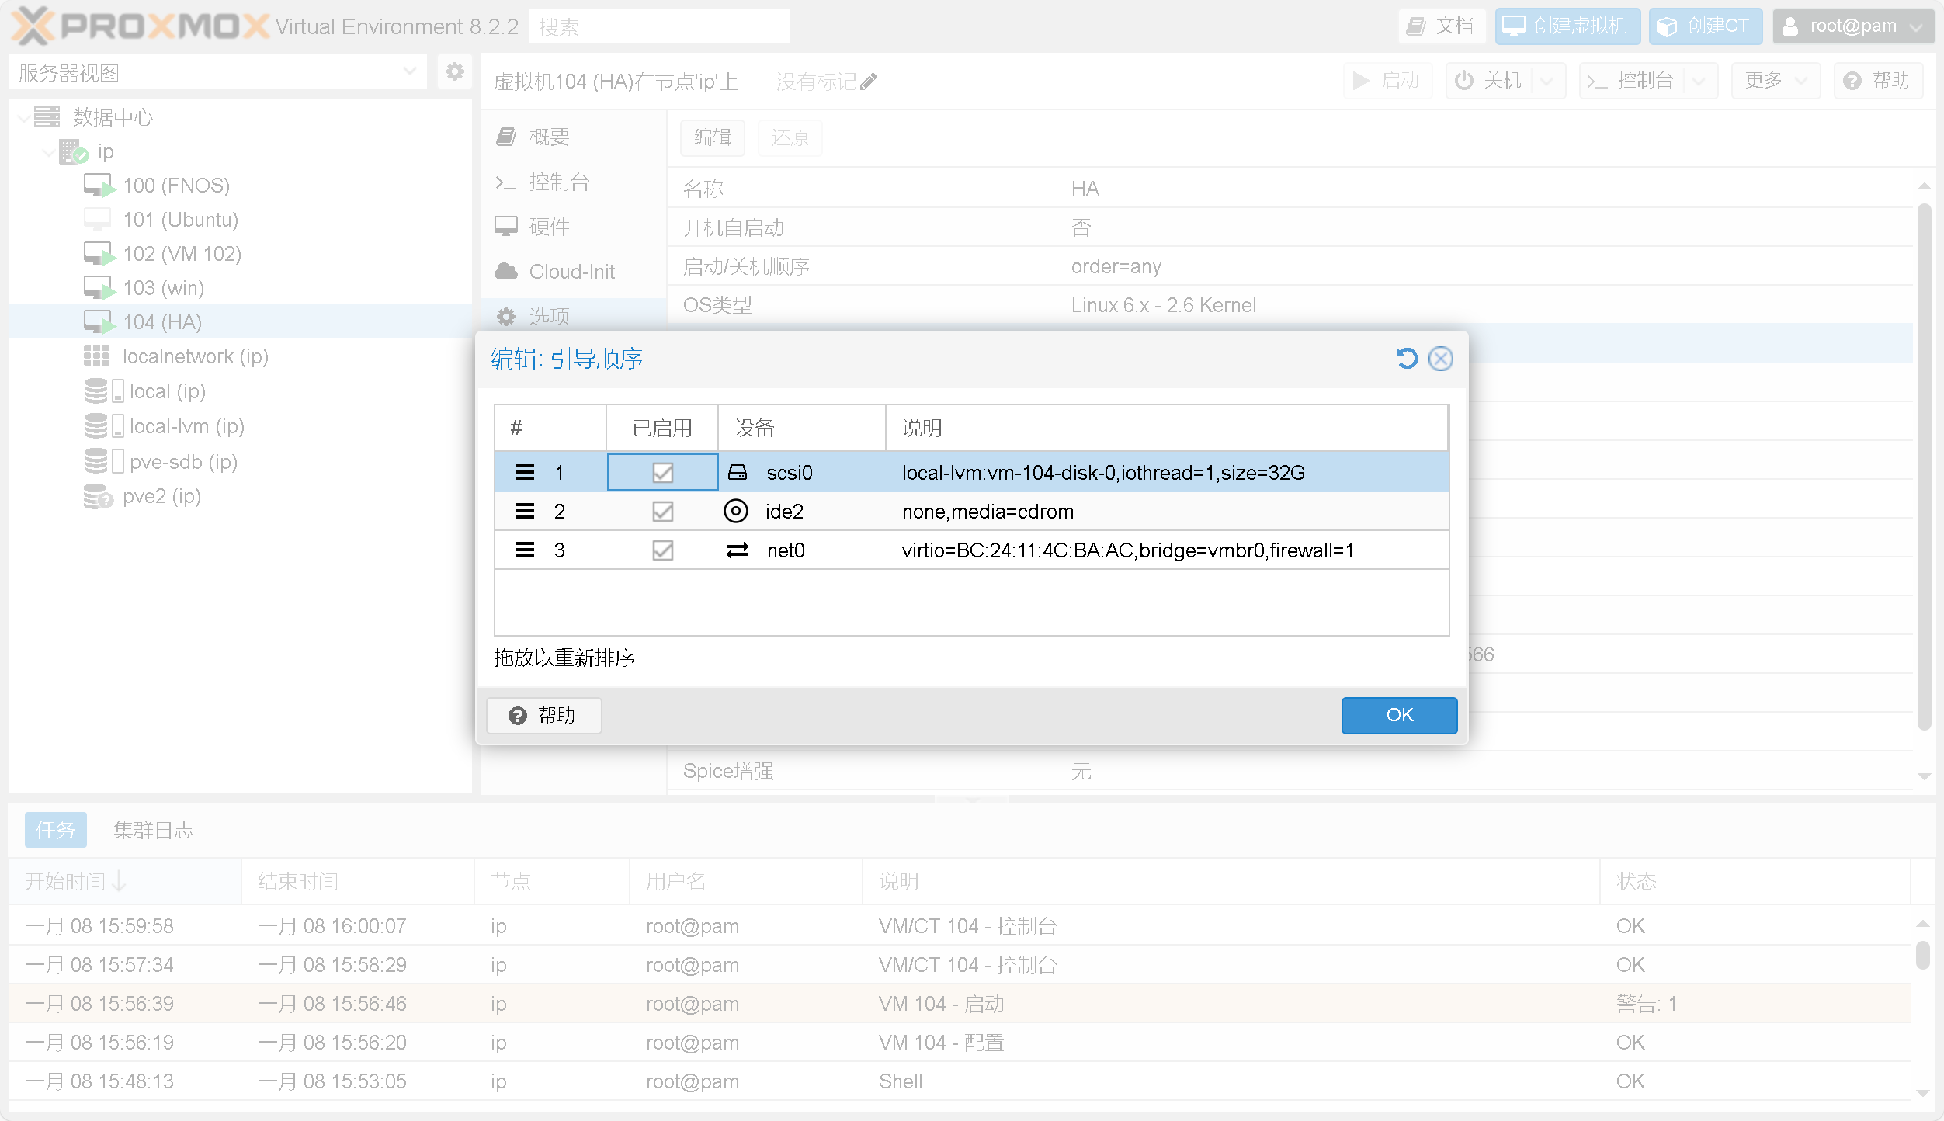Click the network icon beside net0
The width and height of the screenshot is (1944, 1121).
click(737, 550)
